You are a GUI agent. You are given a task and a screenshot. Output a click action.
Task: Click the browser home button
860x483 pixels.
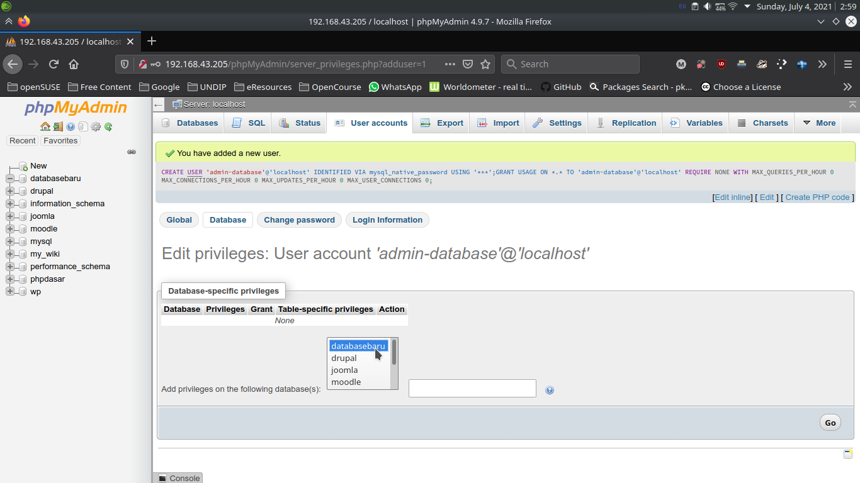tap(74, 64)
